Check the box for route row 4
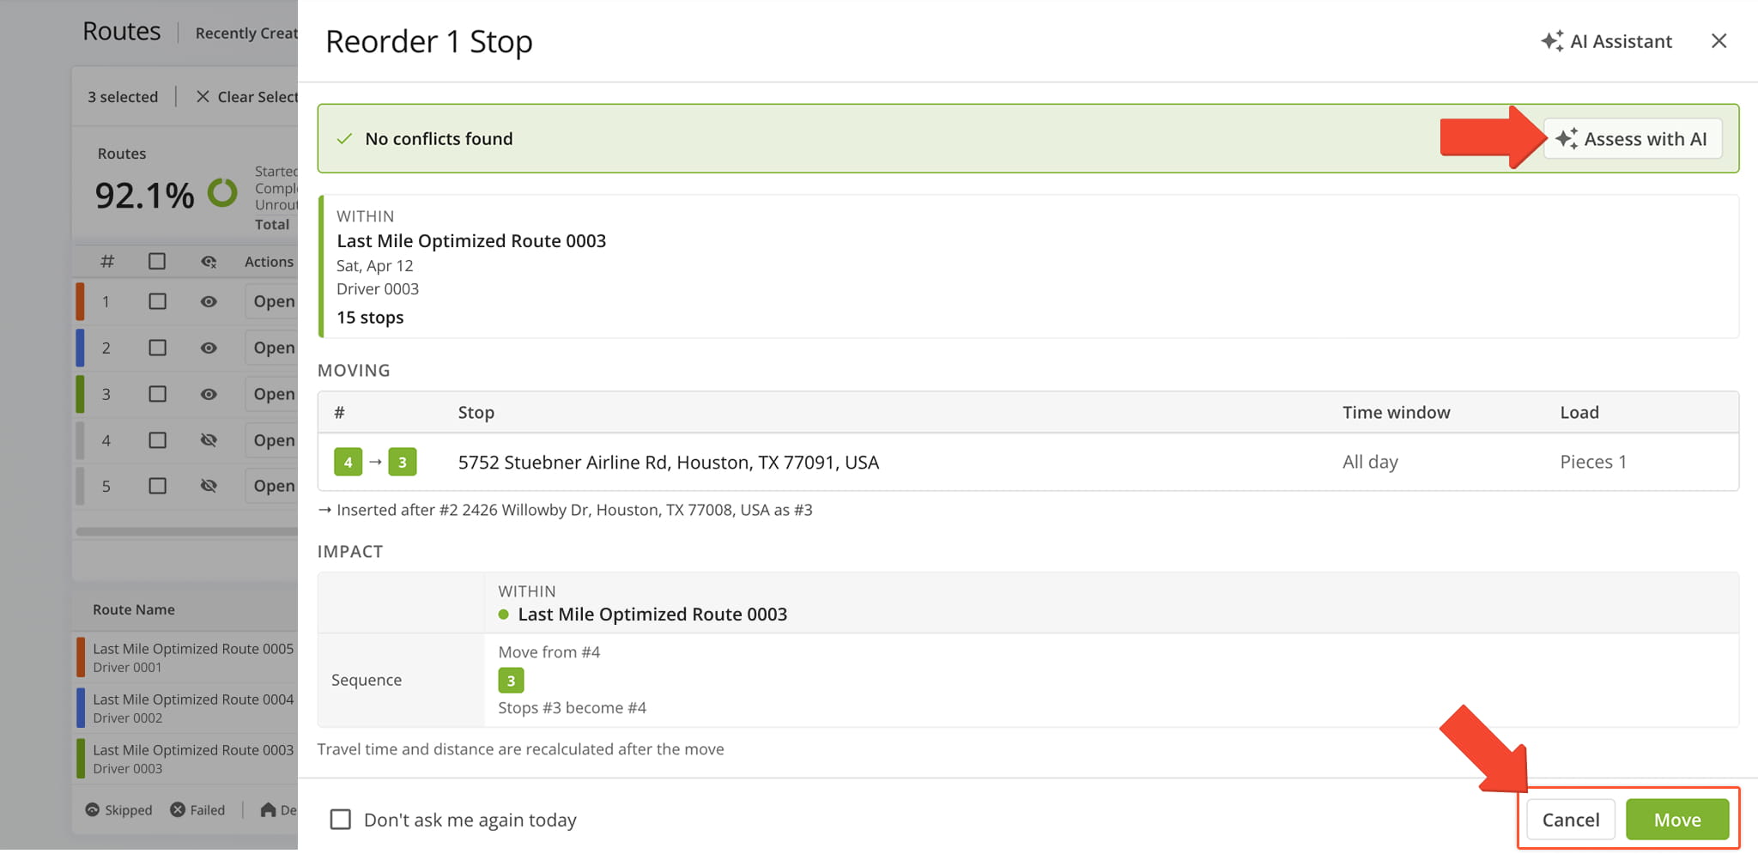This screenshot has height=854, width=1758. click(x=157, y=440)
